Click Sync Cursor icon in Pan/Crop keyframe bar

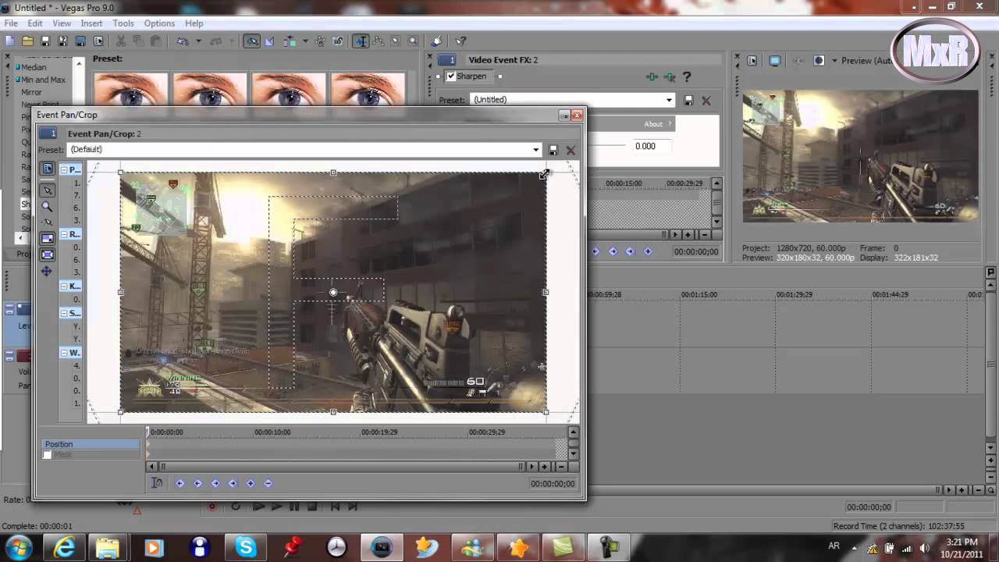point(157,483)
